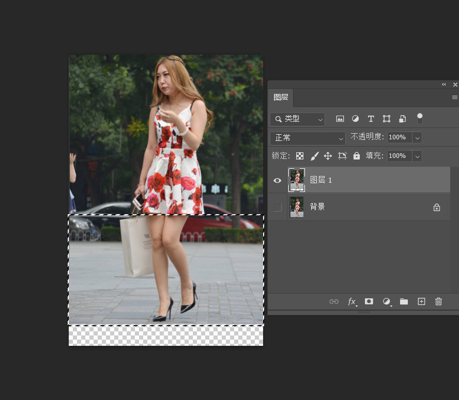Click the 填充 fill value field
459x400 pixels.
(x=399, y=156)
